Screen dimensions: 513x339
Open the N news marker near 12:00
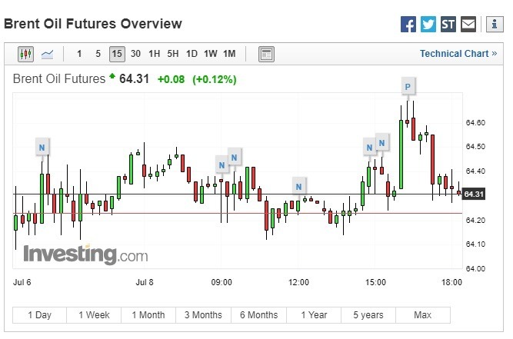click(298, 187)
